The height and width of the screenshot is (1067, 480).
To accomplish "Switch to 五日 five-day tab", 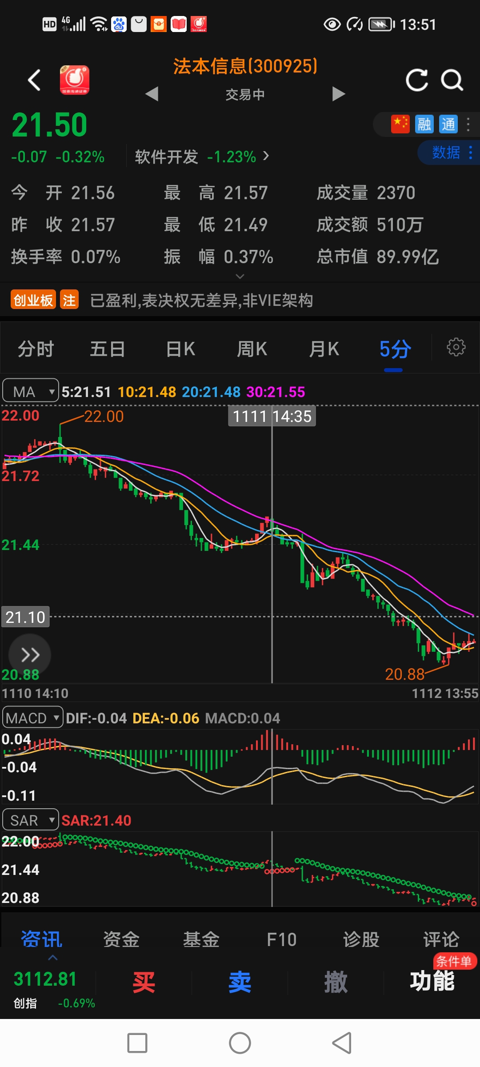I will (108, 349).
